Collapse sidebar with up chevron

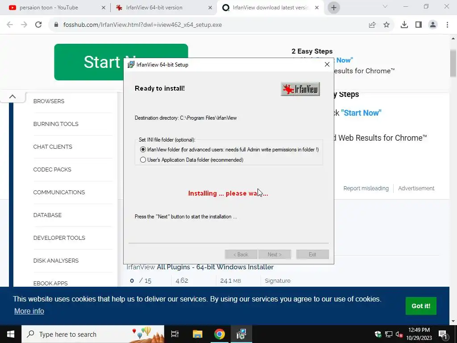pos(12,96)
